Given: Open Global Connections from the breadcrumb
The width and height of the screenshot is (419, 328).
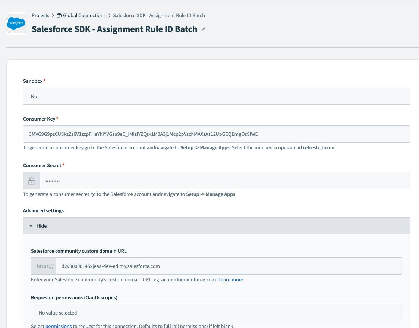Looking at the screenshot, I should [84, 15].
